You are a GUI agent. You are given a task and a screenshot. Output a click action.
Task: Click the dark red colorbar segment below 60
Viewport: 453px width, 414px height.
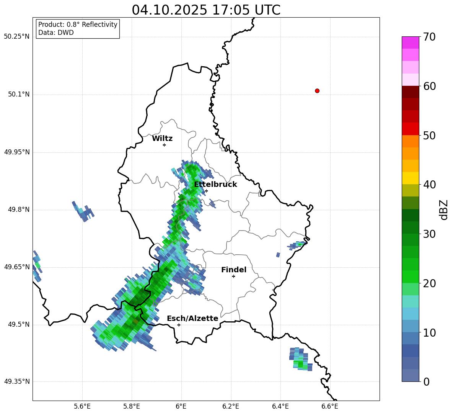pyautogui.click(x=410, y=92)
